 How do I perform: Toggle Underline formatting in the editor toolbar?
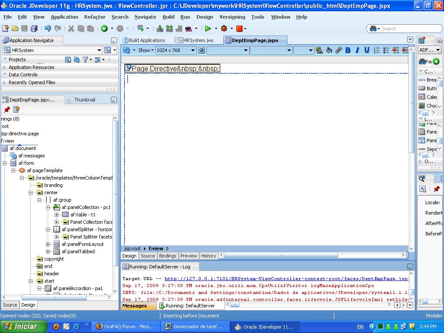367,50
